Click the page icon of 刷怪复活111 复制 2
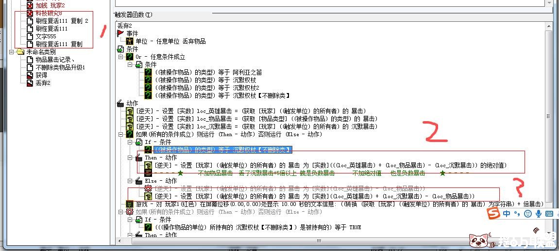 [30, 21]
